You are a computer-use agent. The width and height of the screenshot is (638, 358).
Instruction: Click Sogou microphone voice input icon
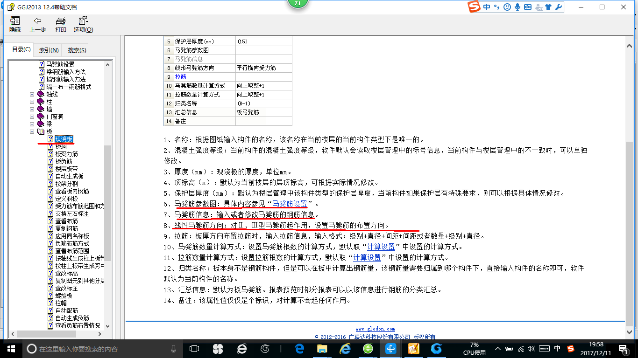tap(517, 7)
